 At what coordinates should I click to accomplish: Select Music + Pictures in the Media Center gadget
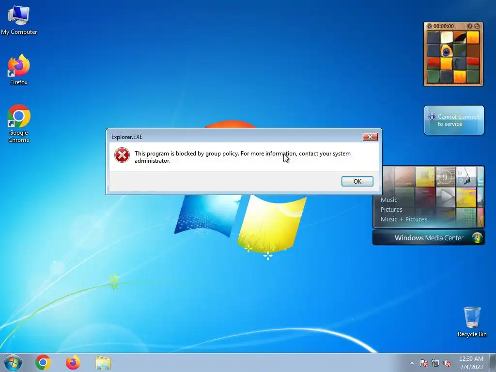point(403,219)
